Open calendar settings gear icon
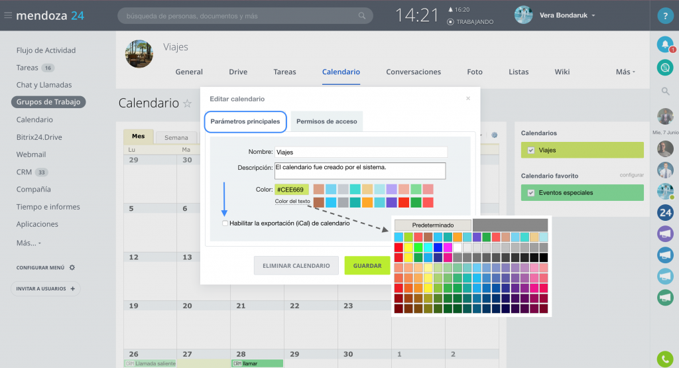679x368 pixels. pos(494,135)
